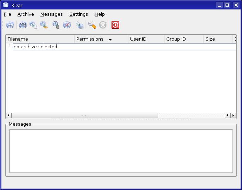This screenshot has width=242, height=190.
Task: Click the sort arrow in the Permissions column
Action: 110,40
